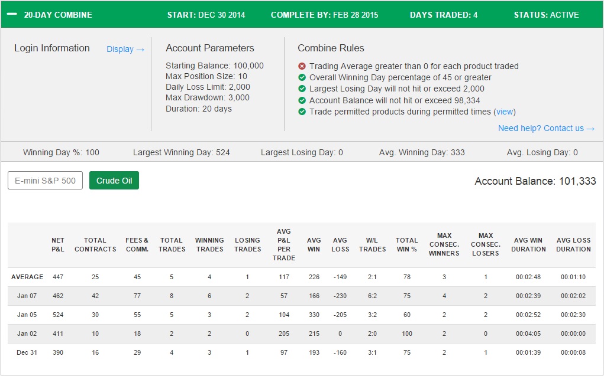This screenshot has height=376, width=604.
Task: Click the AVG LOSS DURATION column header
Action: pos(574,244)
